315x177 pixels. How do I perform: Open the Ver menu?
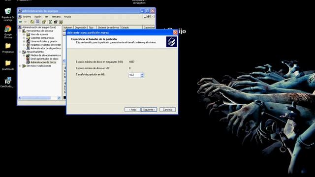point(46,17)
